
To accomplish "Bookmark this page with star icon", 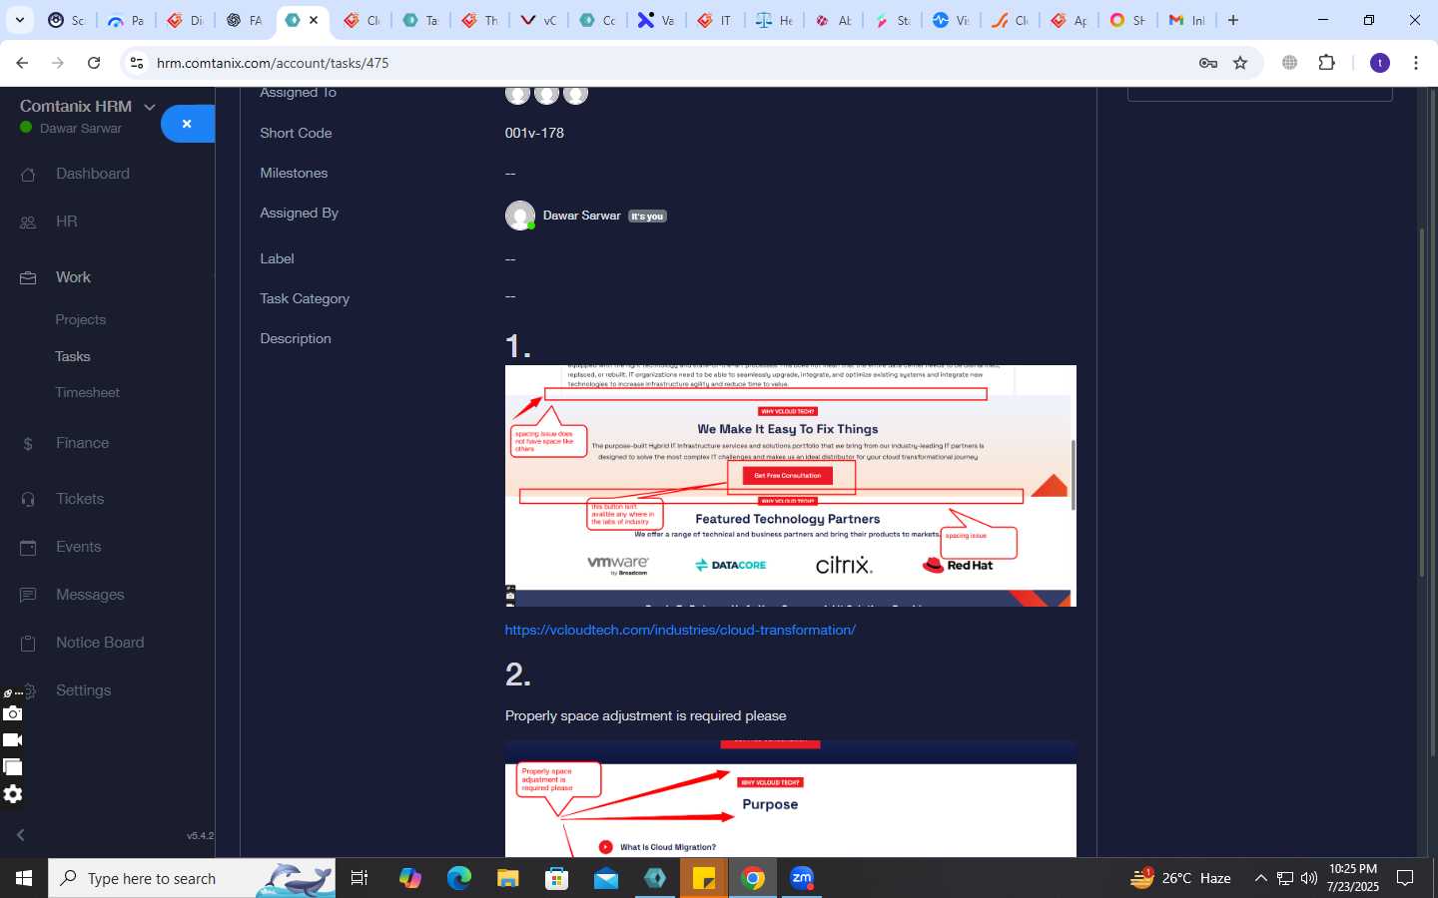I will pos(1240,63).
